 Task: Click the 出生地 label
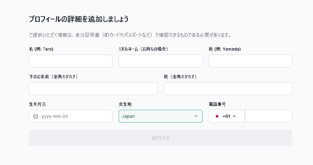pyautogui.click(x=125, y=104)
